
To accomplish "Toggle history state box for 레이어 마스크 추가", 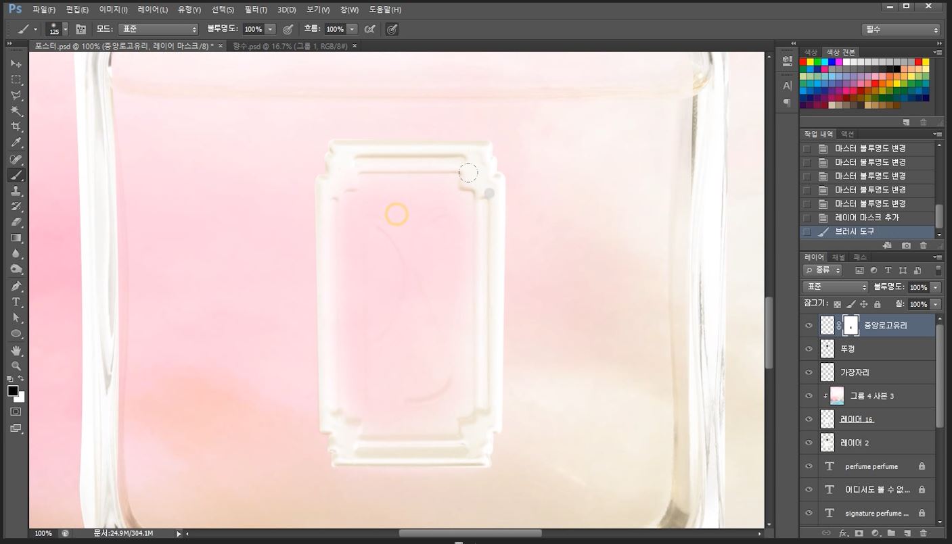I will point(807,218).
